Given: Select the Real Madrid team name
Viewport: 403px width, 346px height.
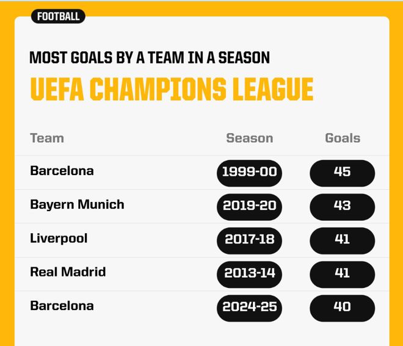Looking at the screenshot, I should [x=68, y=272].
